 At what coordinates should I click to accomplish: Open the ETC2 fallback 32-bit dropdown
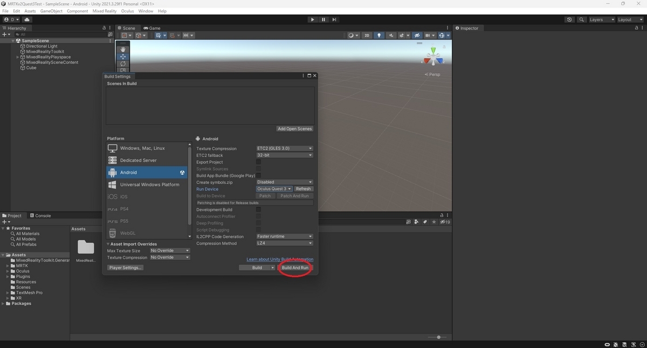285,155
